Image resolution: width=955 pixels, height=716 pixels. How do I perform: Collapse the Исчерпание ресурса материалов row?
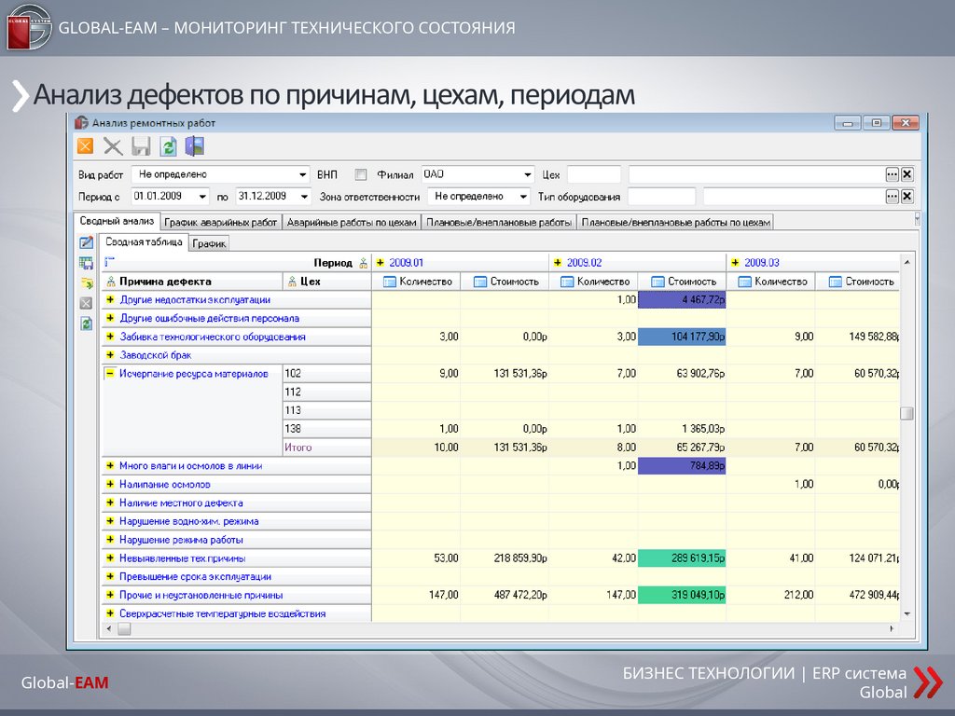coord(110,373)
